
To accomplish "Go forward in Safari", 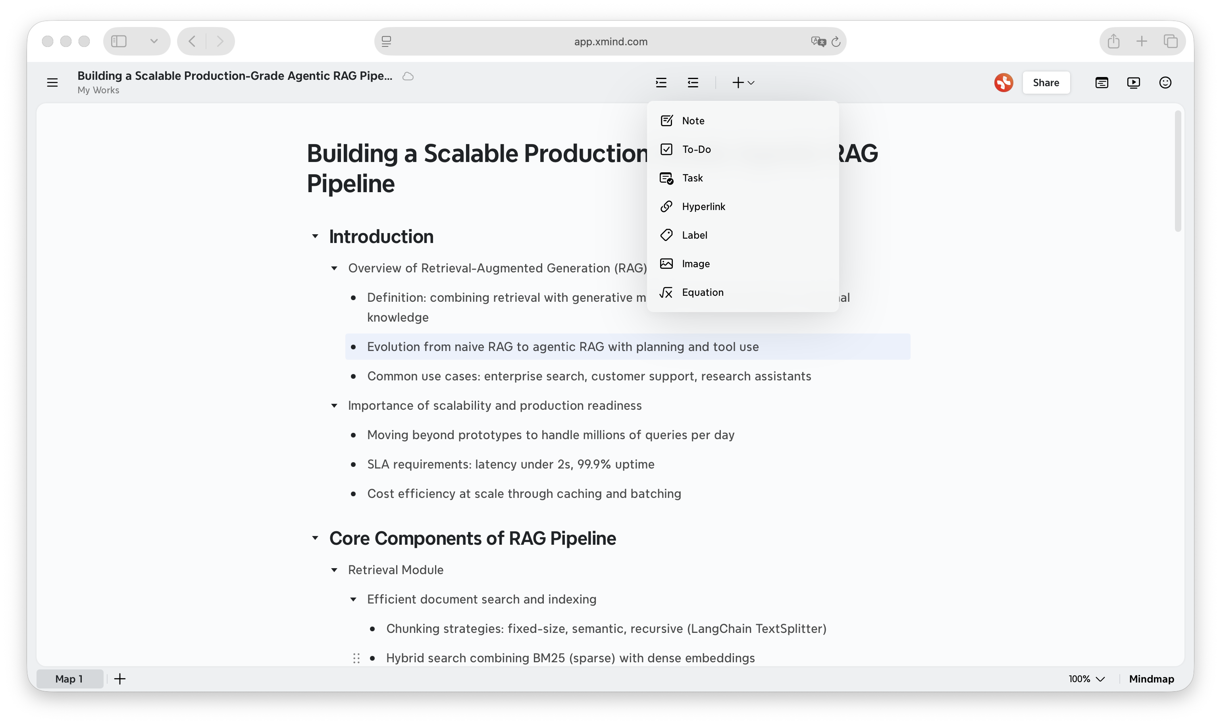I will click(220, 41).
